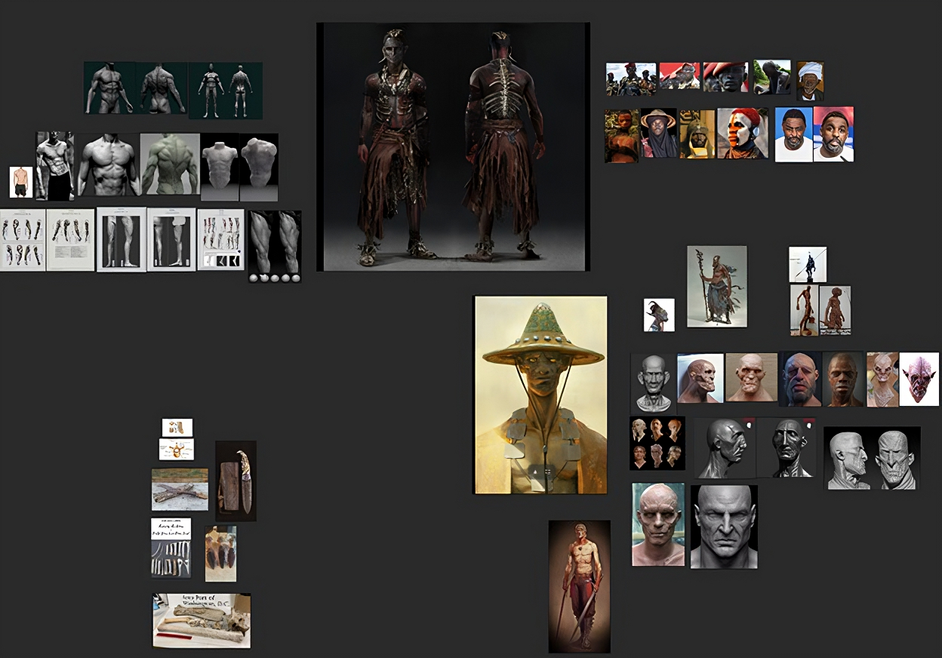The width and height of the screenshot is (942, 658).
Task: Select the white and orange painted face photo
Action: pyautogui.click(x=743, y=133)
